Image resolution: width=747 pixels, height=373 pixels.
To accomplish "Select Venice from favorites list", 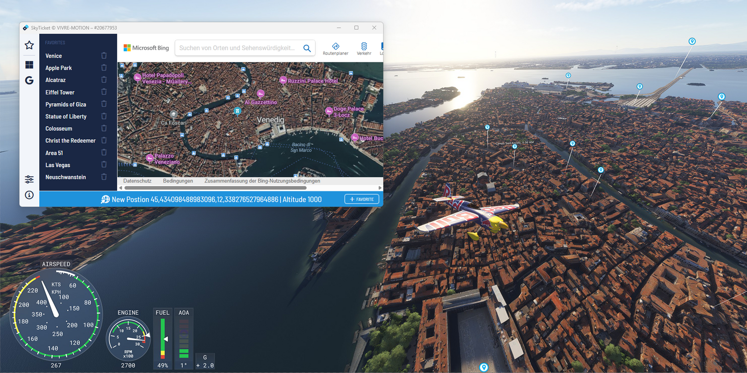I will [54, 56].
